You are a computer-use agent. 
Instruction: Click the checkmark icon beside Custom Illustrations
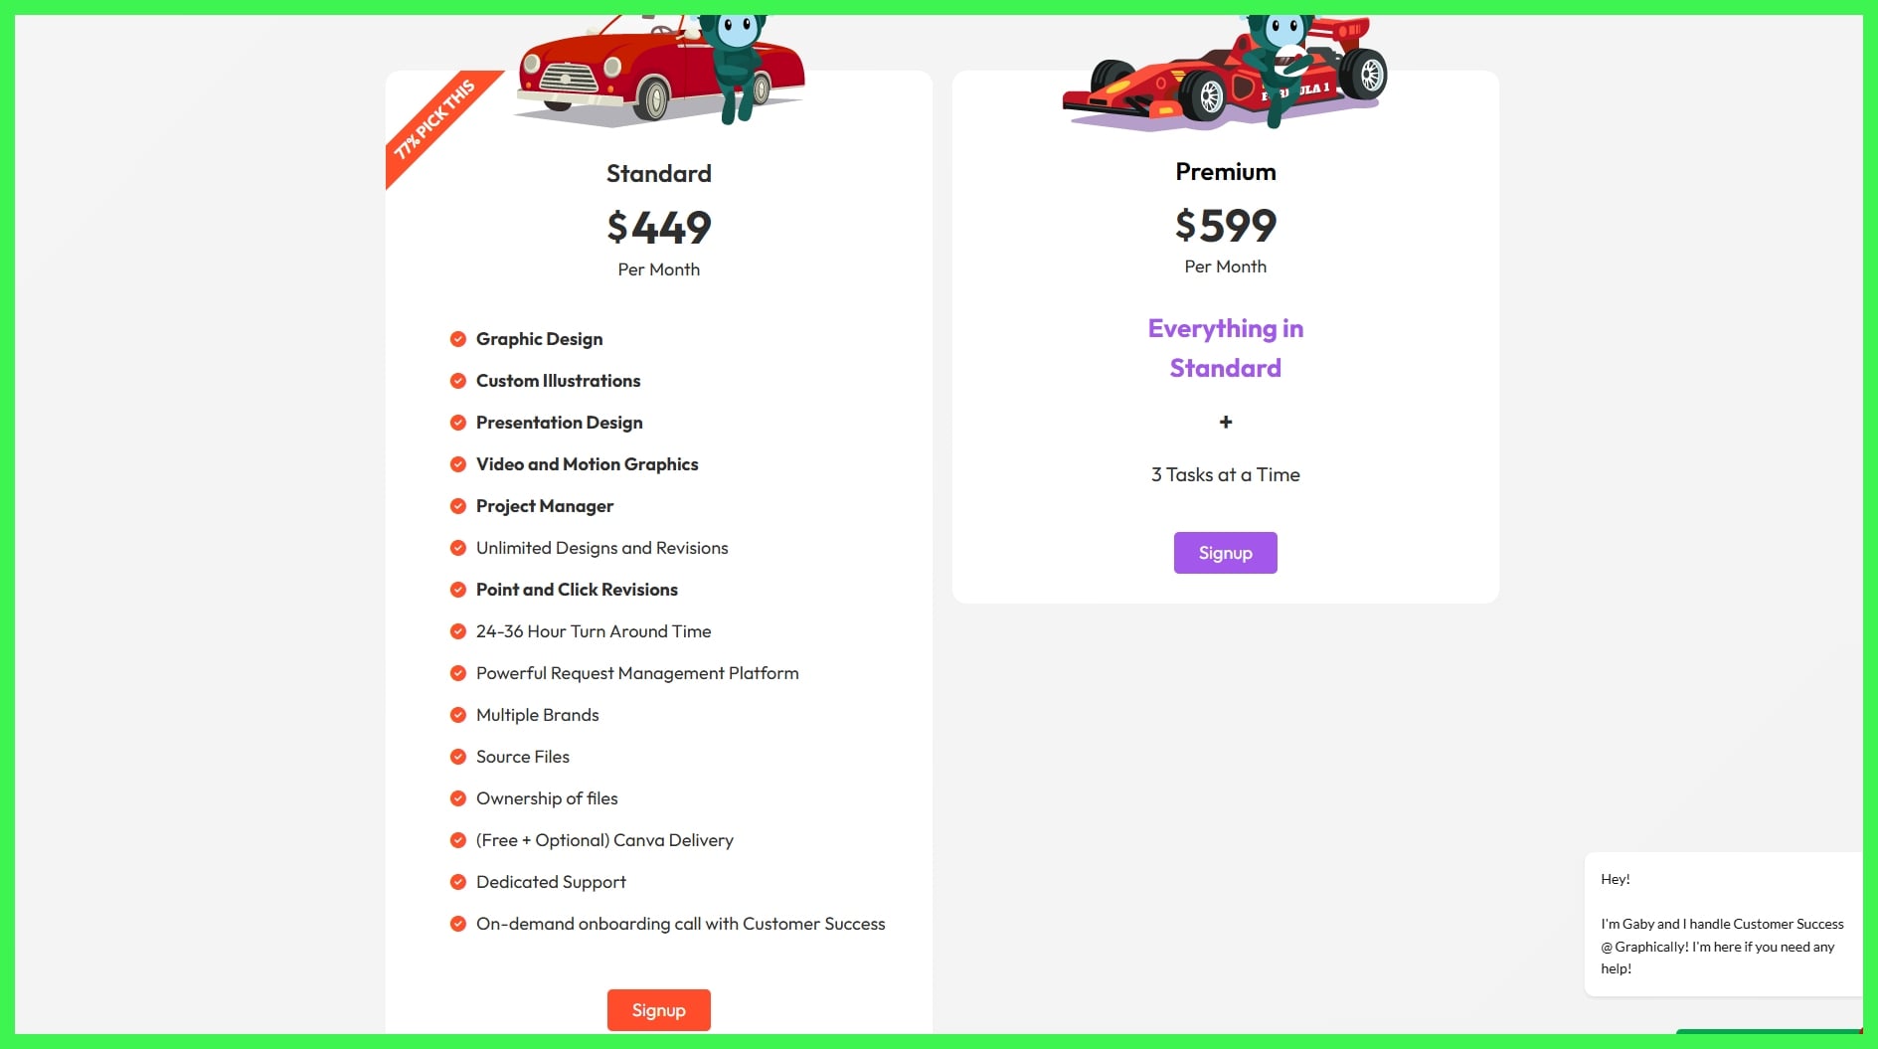pos(458,380)
